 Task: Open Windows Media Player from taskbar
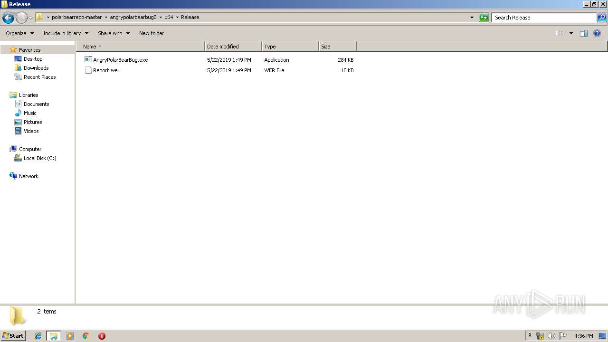click(x=70, y=336)
